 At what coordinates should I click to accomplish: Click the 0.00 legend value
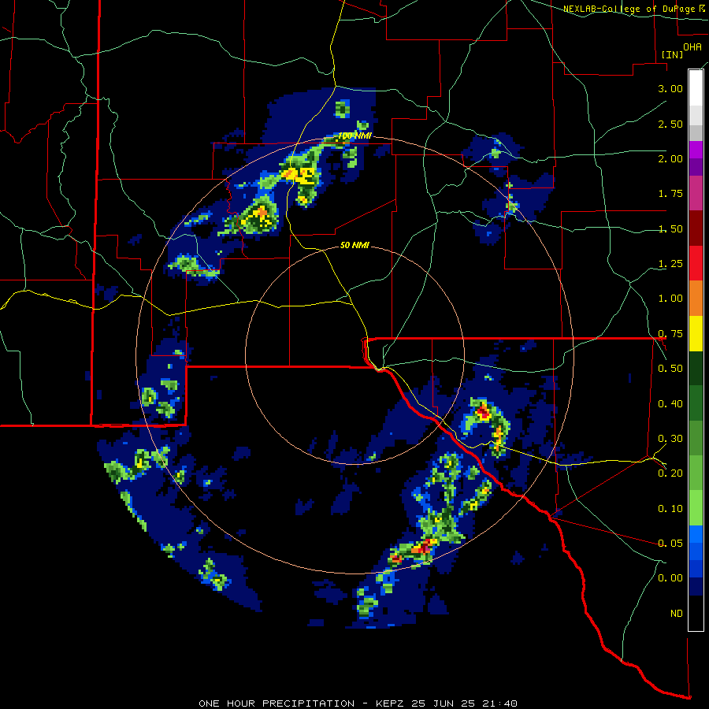click(670, 578)
